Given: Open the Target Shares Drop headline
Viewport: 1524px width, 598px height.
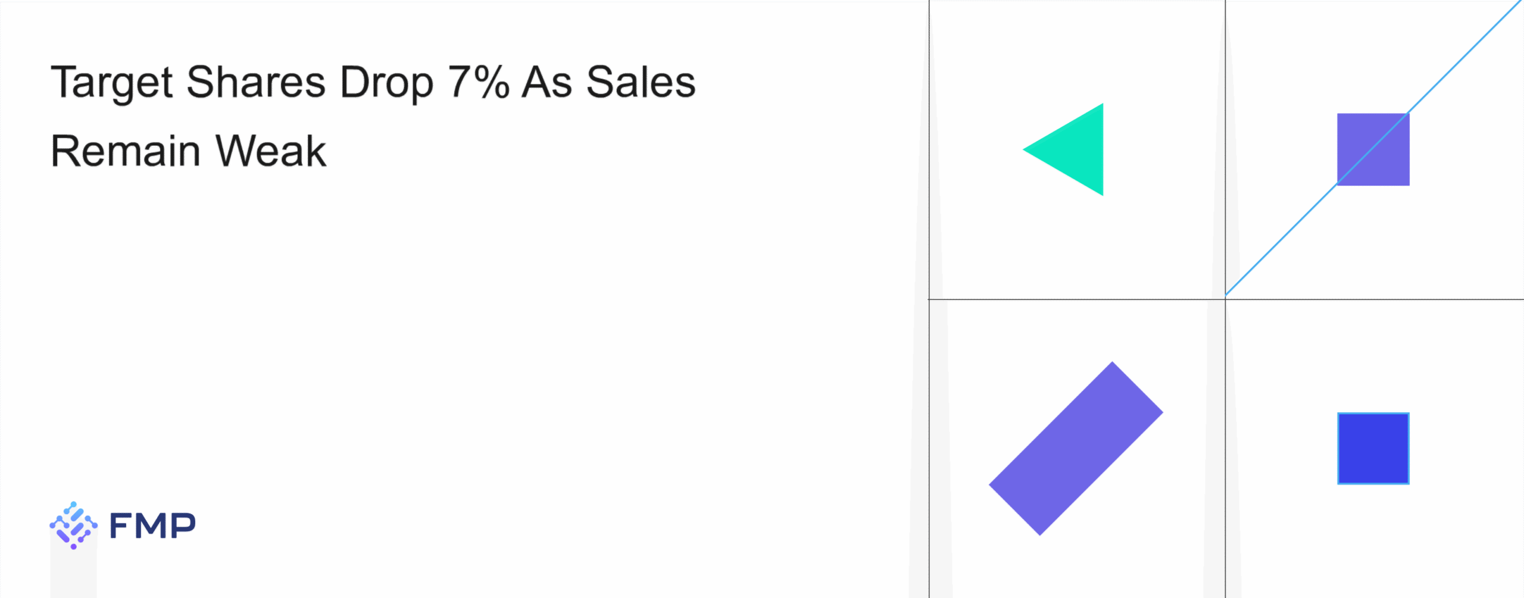Looking at the screenshot, I should point(373,116).
